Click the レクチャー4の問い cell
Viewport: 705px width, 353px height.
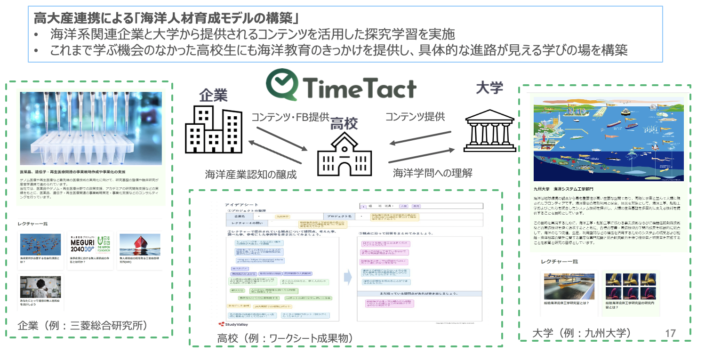click(247, 223)
